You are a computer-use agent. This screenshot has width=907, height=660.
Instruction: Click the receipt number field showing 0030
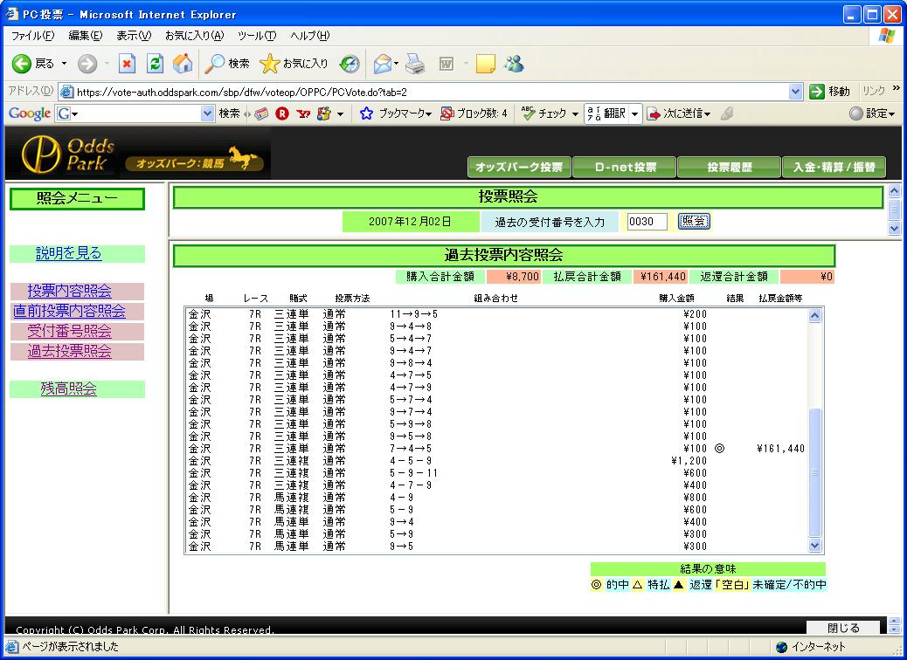tap(647, 222)
